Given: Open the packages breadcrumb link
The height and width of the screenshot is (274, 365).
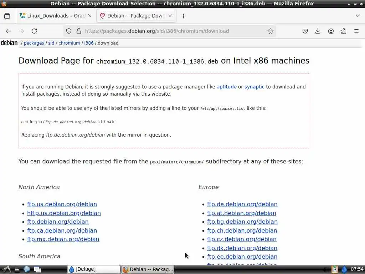Looking at the screenshot, I should tap(34, 43).
